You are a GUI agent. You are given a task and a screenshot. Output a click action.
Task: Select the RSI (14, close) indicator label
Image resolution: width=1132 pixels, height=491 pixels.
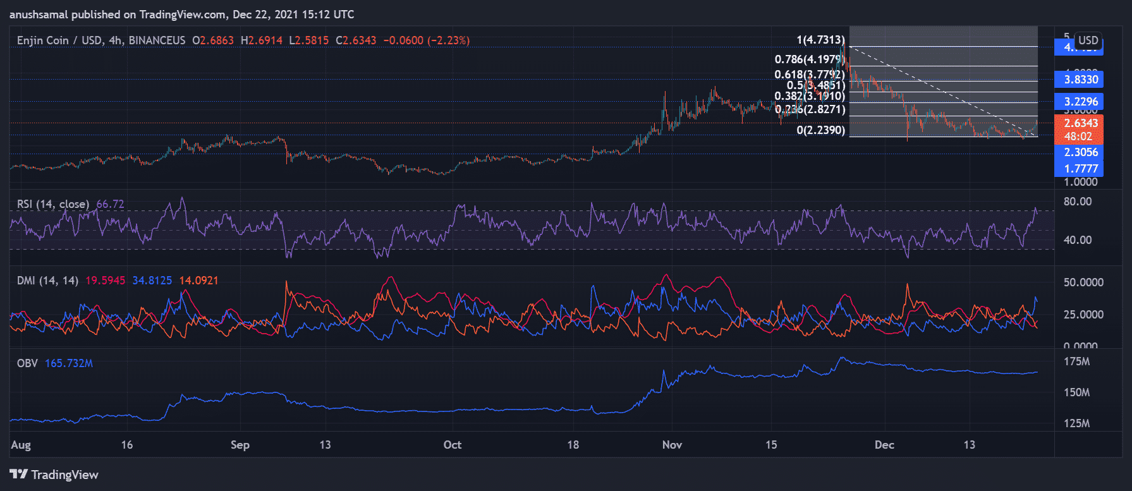pos(53,204)
